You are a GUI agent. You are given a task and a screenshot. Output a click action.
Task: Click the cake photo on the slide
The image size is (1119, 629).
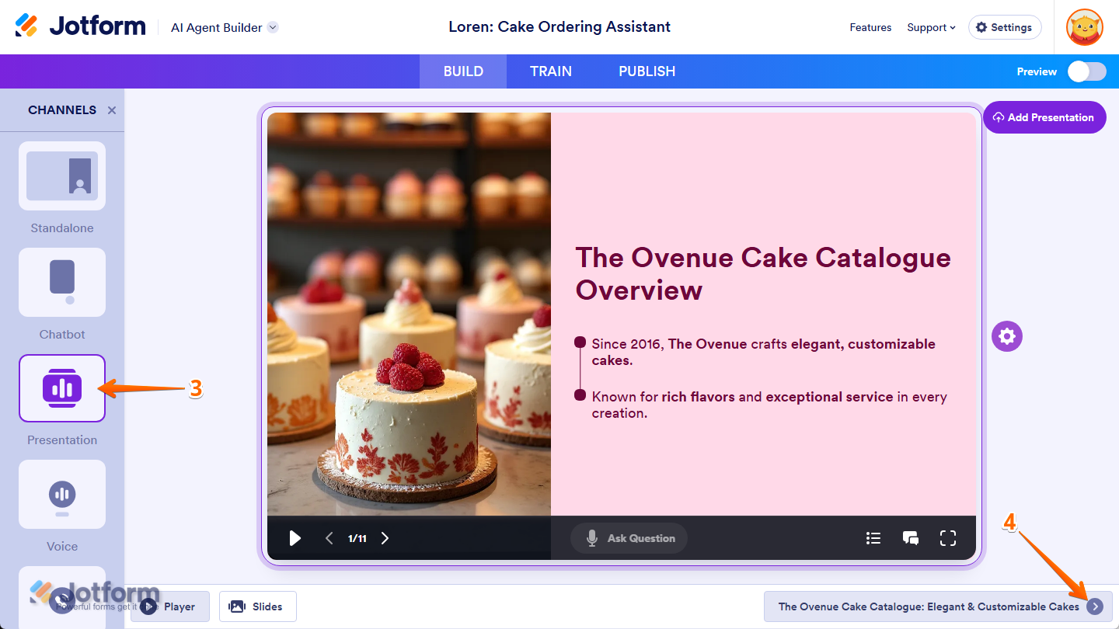(x=409, y=314)
